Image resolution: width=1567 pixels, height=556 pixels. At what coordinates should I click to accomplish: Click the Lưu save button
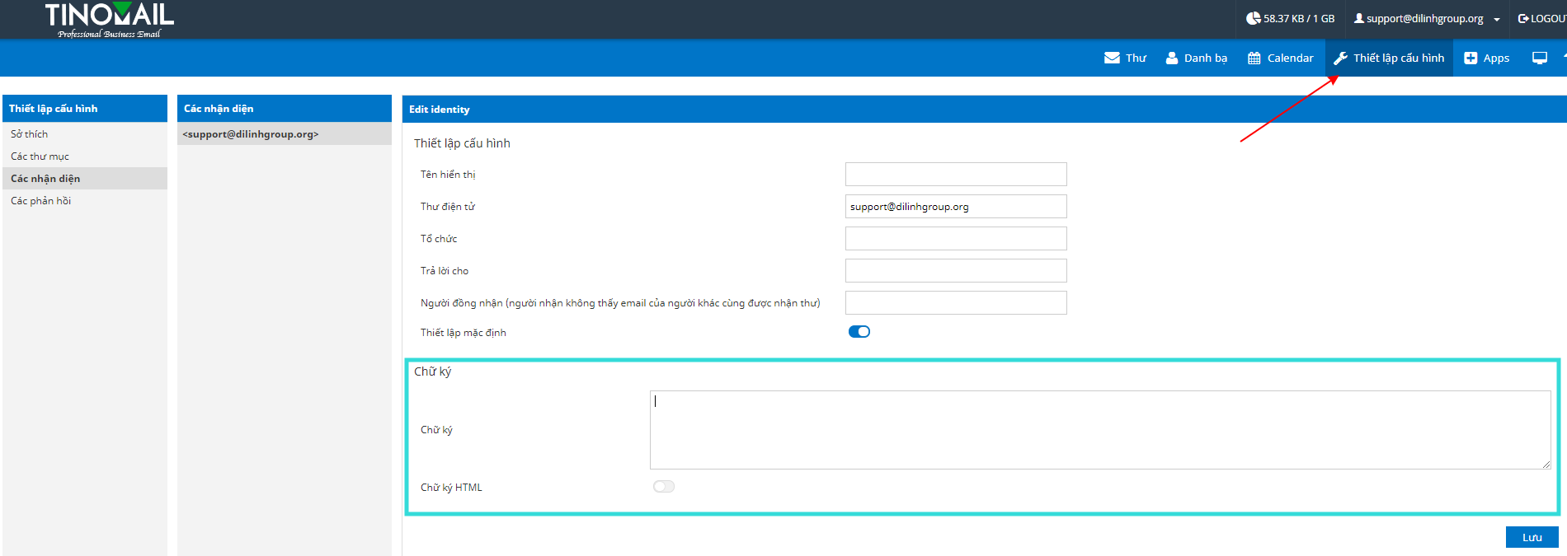pyautogui.click(x=1532, y=537)
